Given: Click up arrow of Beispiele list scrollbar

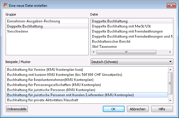Looking at the screenshot, I should coord(170,70).
